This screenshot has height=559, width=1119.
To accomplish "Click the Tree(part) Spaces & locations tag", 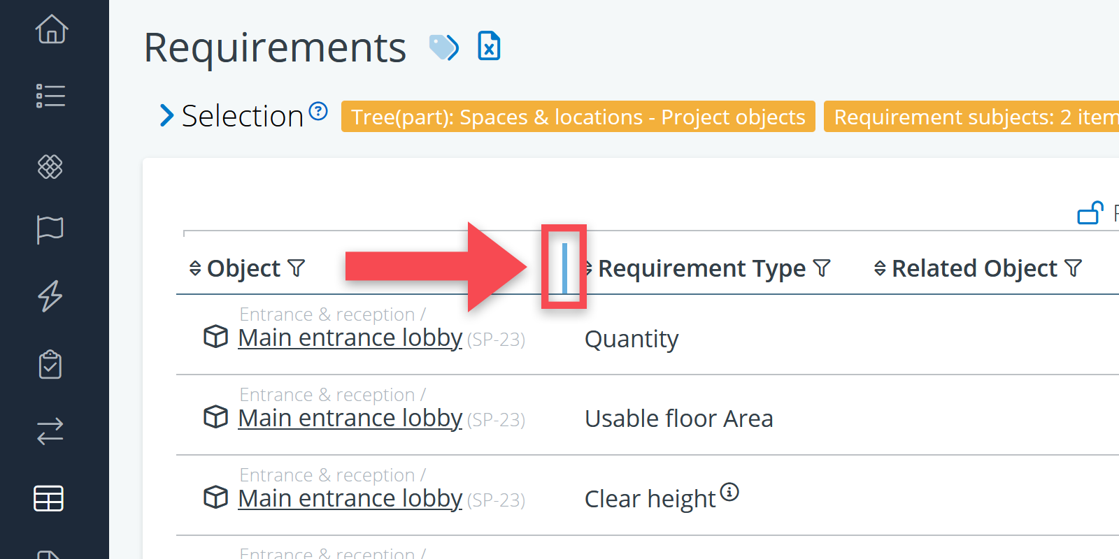I will [578, 117].
